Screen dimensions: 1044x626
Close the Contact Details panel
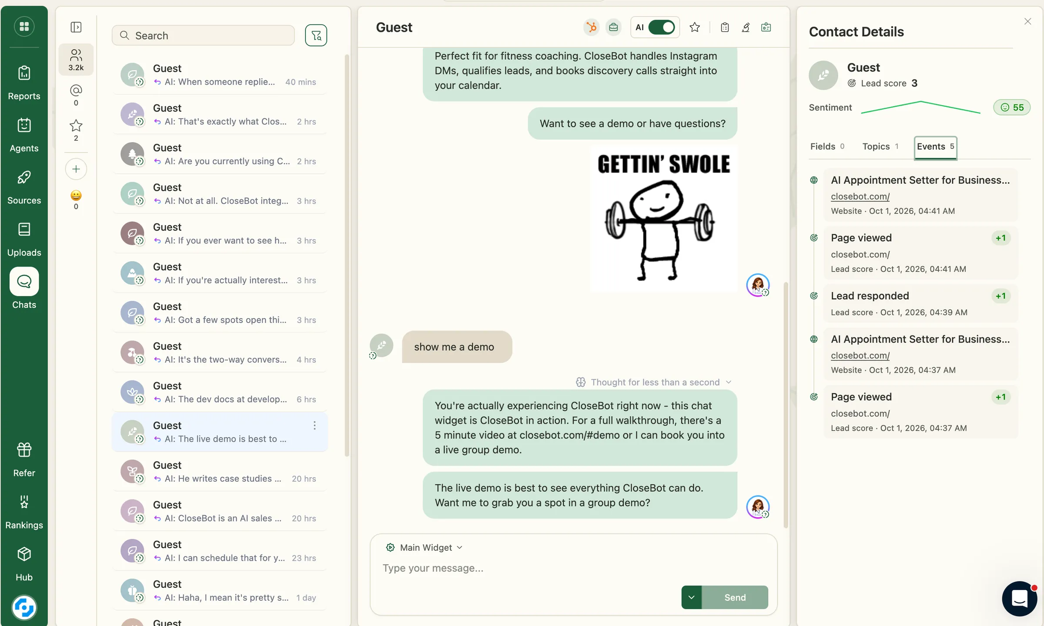click(1027, 21)
